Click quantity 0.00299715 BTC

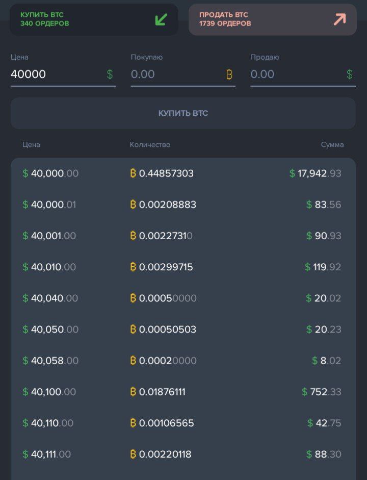click(x=162, y=267)
